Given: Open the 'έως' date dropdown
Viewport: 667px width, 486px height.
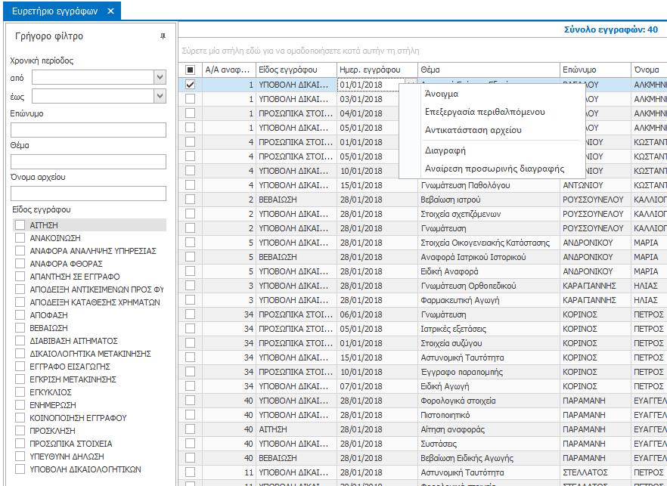Looking at the screenshot, I should (160, 96).
